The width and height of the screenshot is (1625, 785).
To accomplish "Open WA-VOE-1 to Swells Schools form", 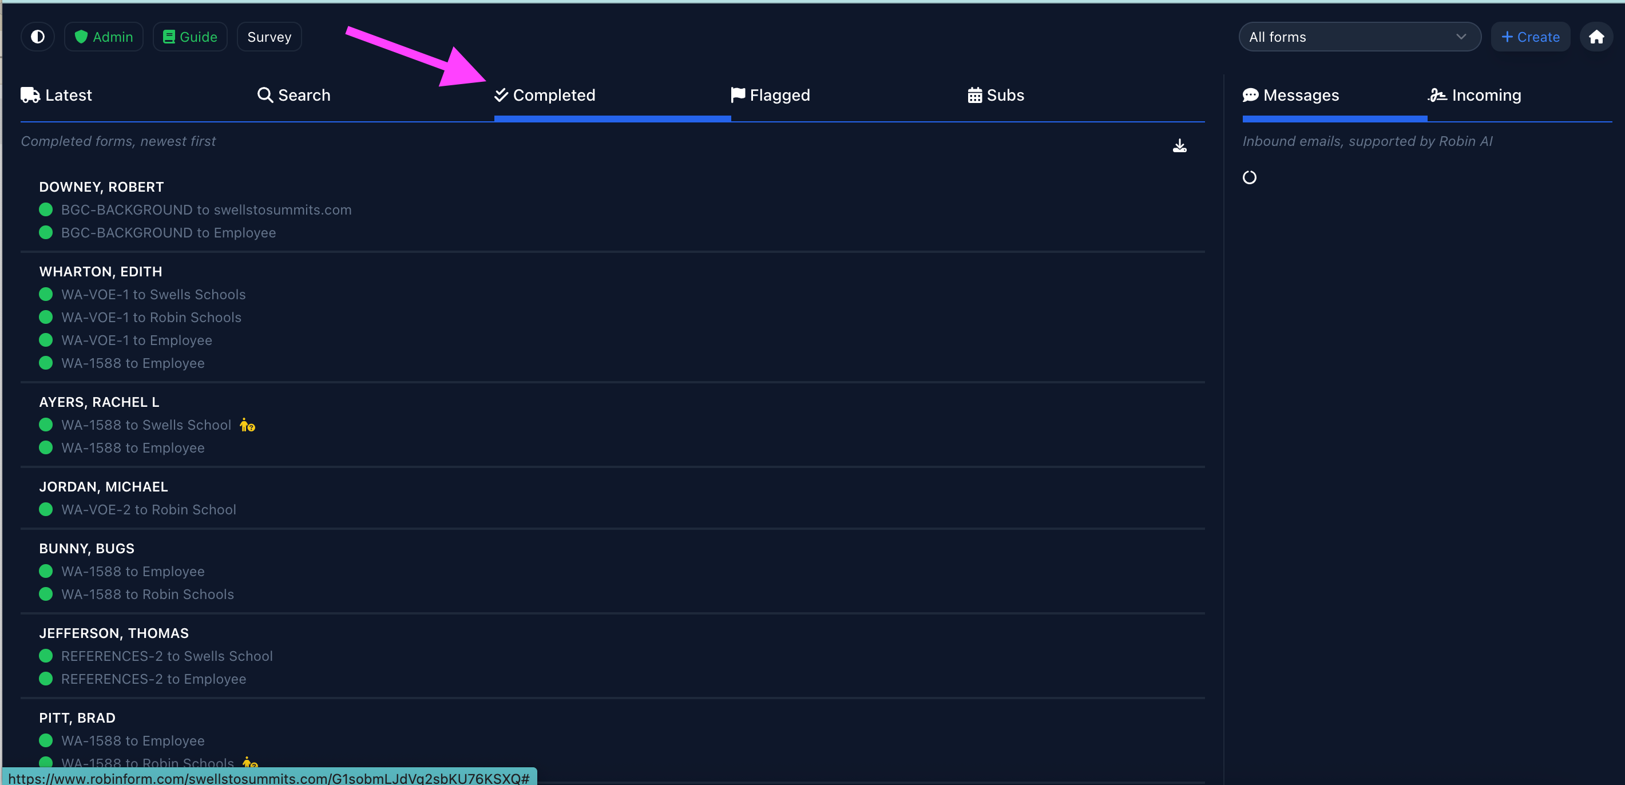I will (x=153, y=294).
